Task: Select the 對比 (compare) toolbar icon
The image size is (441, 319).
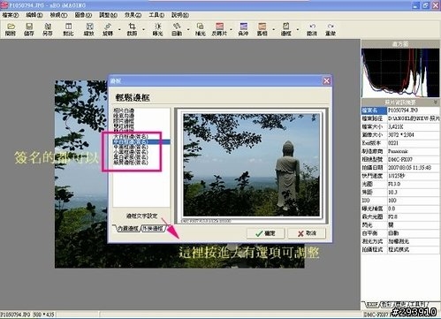Action: (68, 29)
